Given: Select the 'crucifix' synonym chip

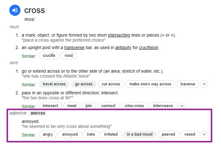Looking at the screenshot, I should coord(48,56).
